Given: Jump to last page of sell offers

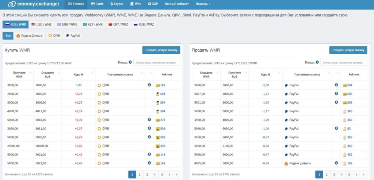Looking at the screenshot, I should [x=363, y=175].
